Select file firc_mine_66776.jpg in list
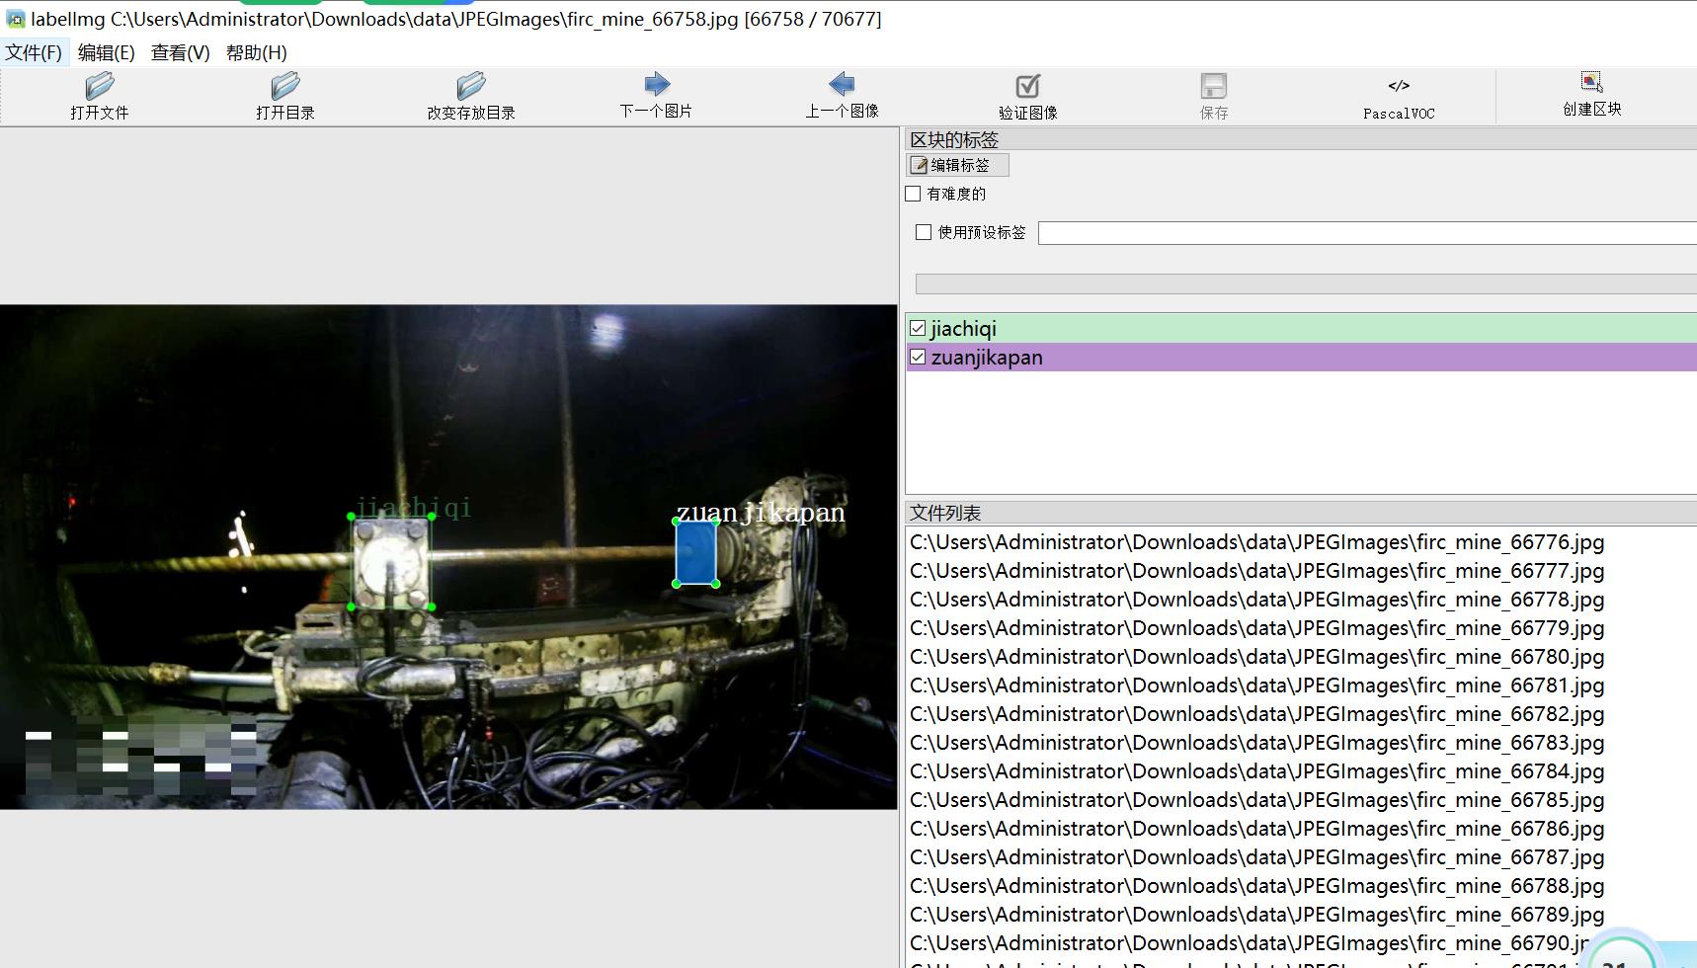This screenshot has height=968, width=1697. tap(1256, 541)
